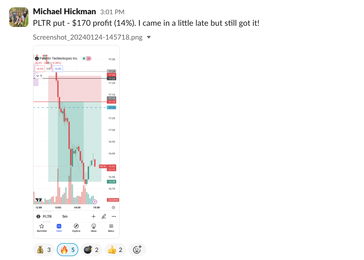Click the fire emoji reaction
The width and height of the screenshot is (364, 260).
[x=68, y=250]
